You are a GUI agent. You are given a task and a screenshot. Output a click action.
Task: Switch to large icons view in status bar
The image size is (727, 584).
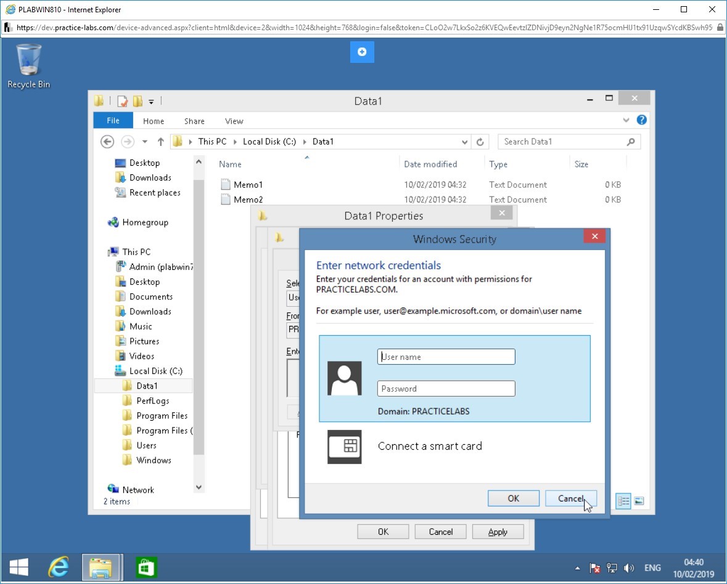point(639,501)
